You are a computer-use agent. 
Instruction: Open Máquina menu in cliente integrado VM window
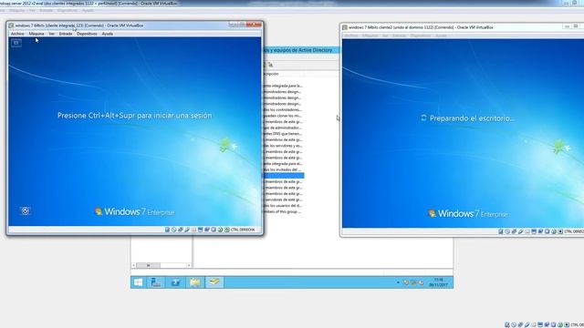coord(36,34)
